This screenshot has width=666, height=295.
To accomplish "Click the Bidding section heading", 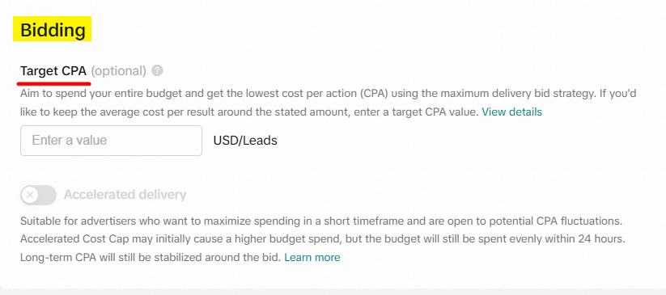I will coord(53,31).
